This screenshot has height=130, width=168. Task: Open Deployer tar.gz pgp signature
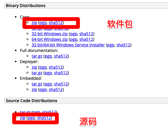[48, 73]
